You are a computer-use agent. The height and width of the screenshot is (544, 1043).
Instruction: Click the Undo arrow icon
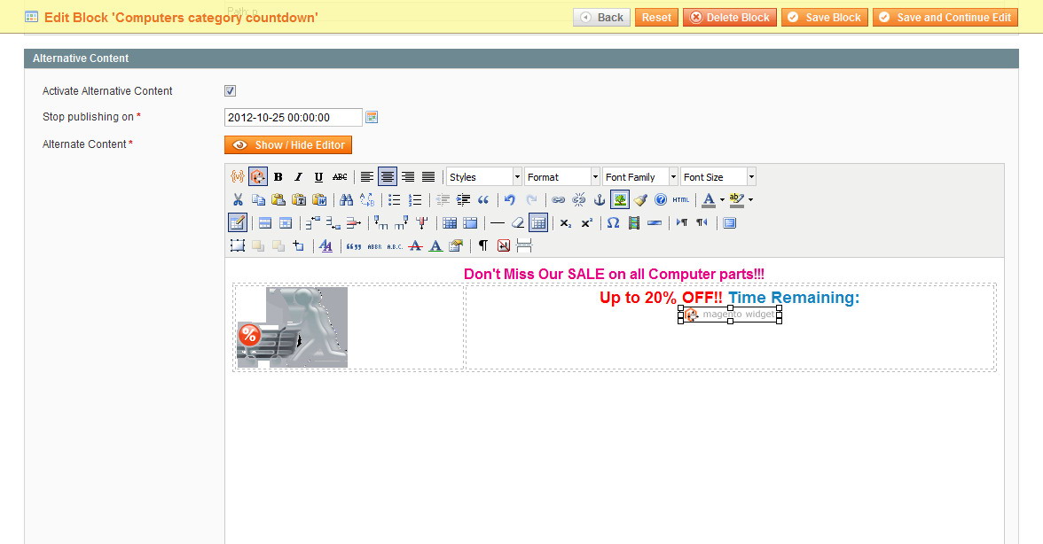point(510,200)
